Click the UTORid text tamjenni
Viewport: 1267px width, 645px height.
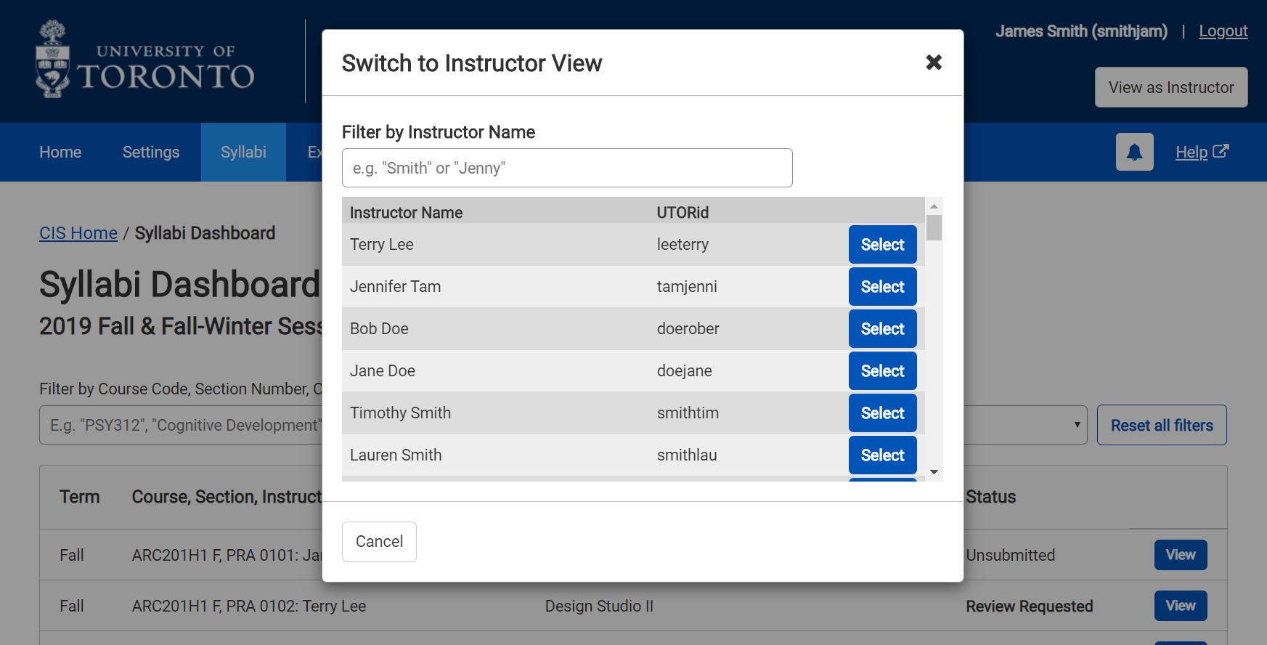[687, 287]
